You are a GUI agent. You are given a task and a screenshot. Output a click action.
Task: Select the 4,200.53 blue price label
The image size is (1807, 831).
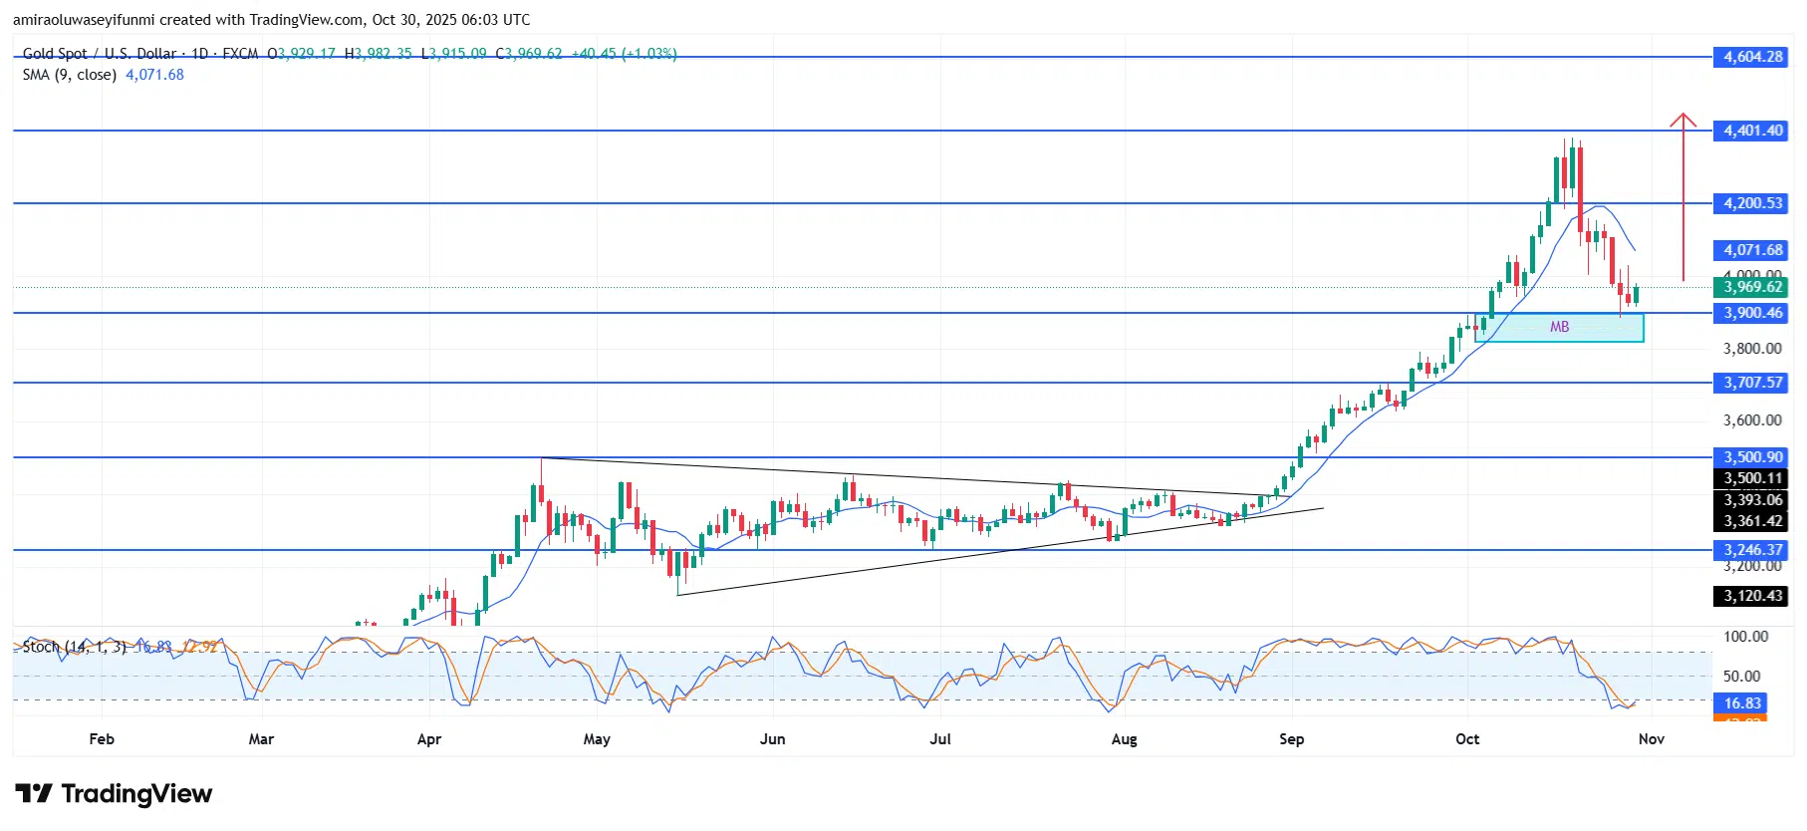[1752, 203]
